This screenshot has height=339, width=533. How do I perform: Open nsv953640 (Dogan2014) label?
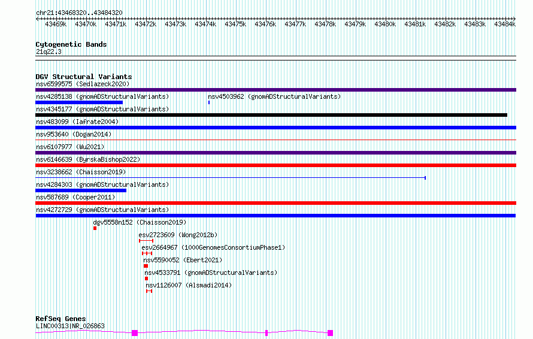[x=74, y=134]
